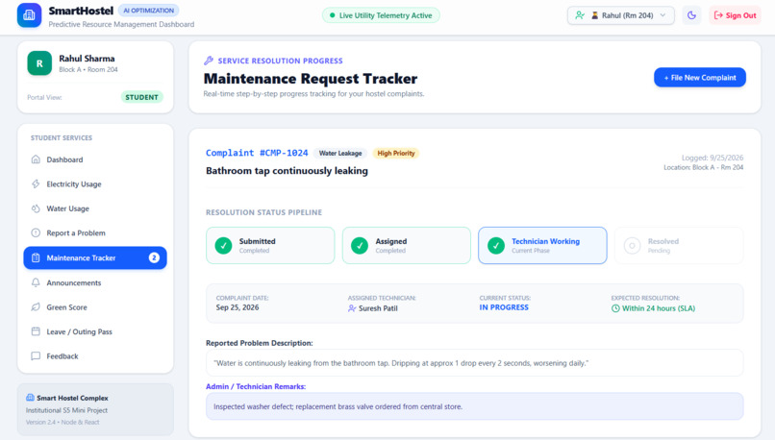
Task: Click the IN PROGRESS status text
Action: click(x=504, y=307)
